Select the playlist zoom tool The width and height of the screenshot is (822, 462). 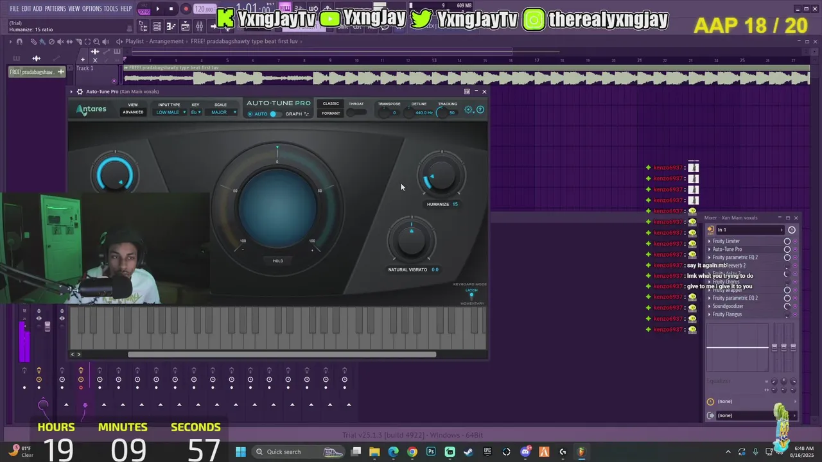click(x=96, y=42)
